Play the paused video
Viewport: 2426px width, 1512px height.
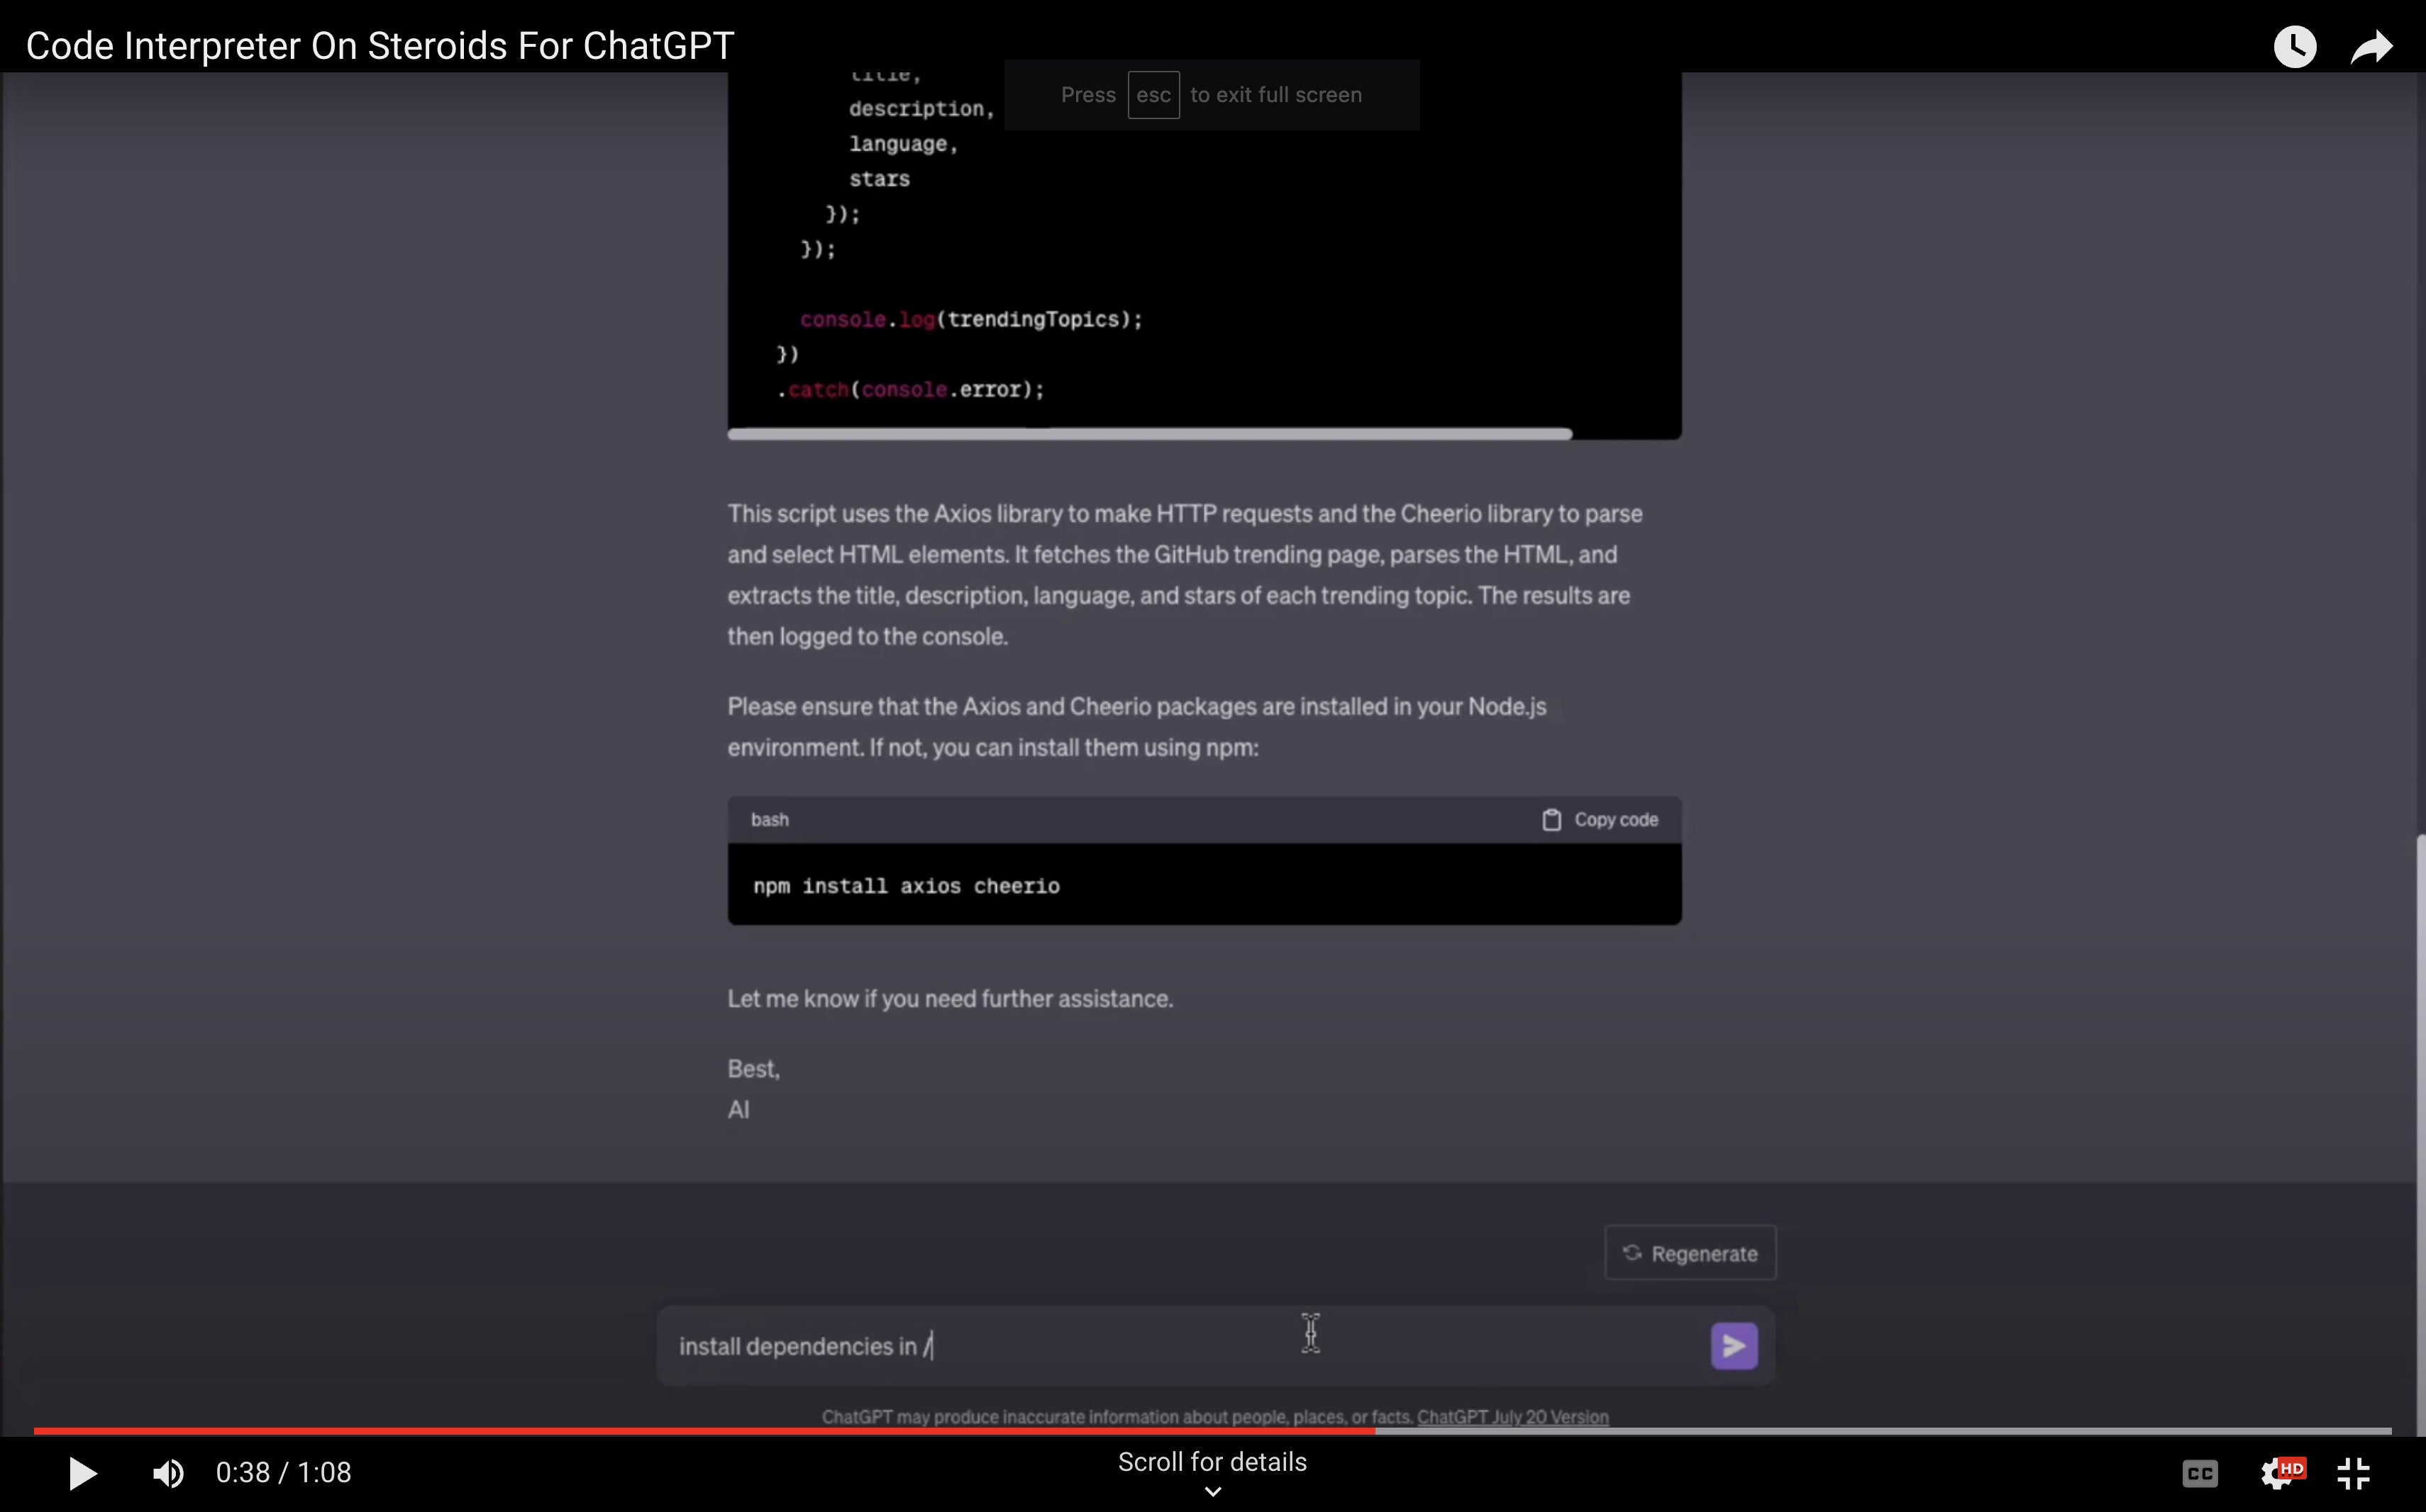(82, 1472)
